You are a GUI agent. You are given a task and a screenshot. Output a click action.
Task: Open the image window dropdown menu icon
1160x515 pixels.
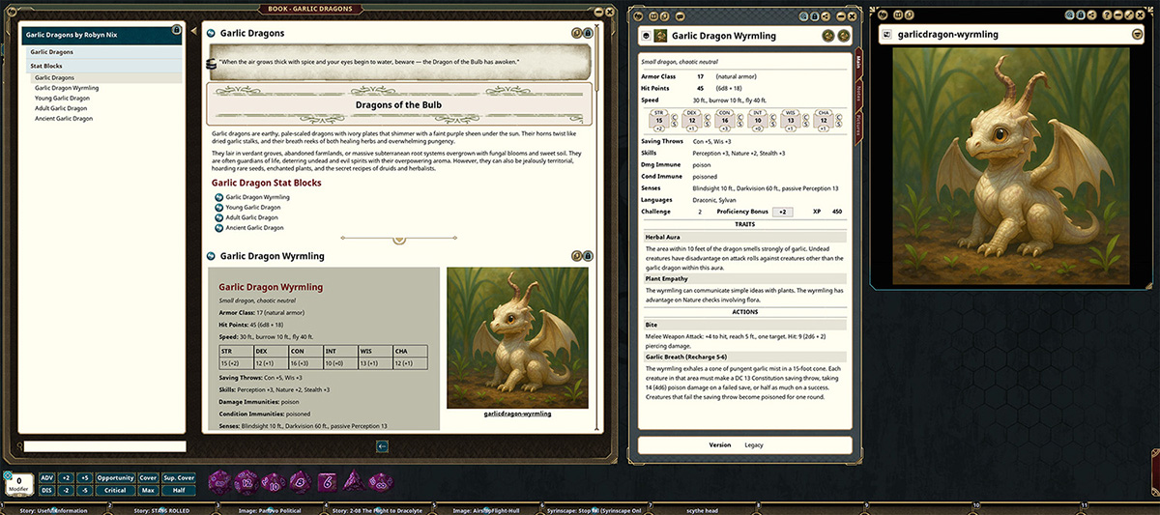coord(1137,34)
